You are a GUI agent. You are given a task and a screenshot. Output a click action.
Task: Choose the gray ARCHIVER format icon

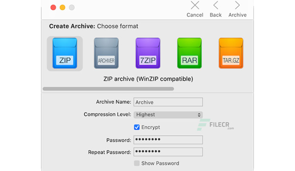[106, 53]
